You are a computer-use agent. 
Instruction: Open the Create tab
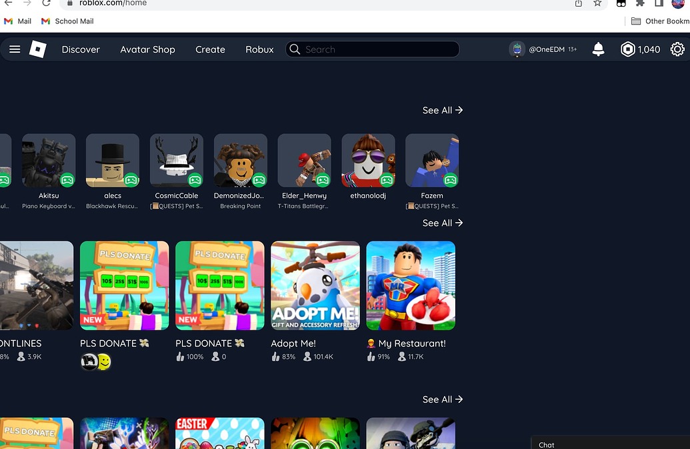[210, 49]
